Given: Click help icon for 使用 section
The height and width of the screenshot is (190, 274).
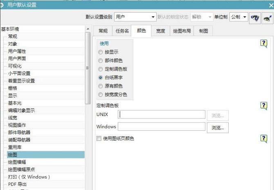Looking at the screenshot, I should click(264, 42).
